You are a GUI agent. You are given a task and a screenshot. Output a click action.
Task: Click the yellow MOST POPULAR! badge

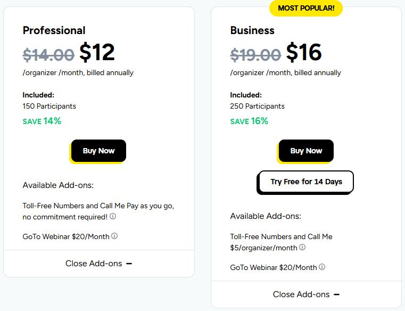tap(306, 8)
